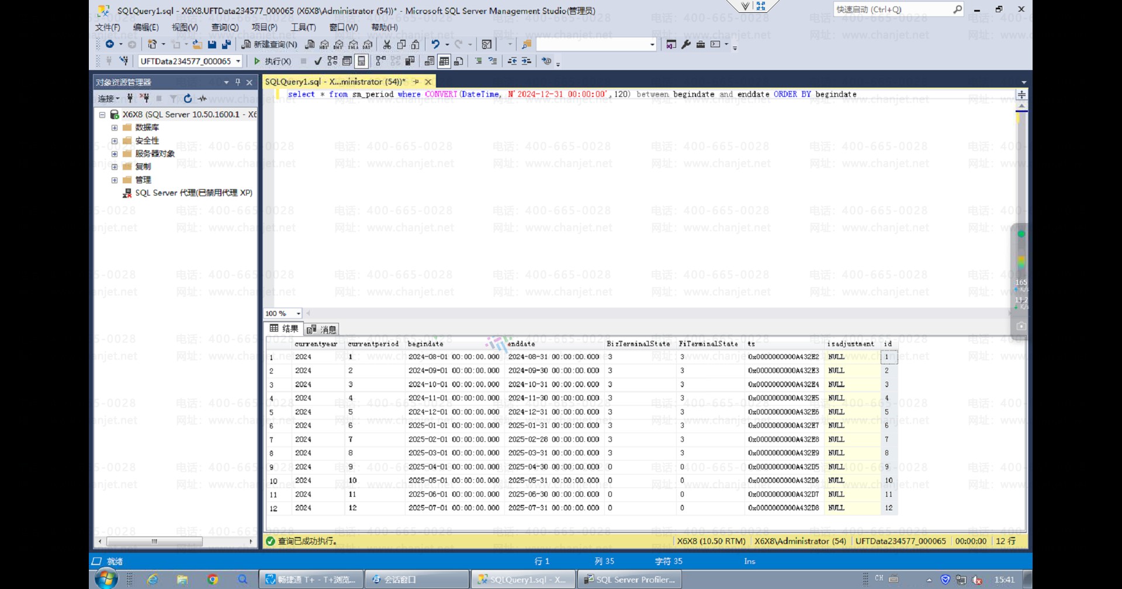The image size is (1122, 589).
Task: Toggle Results to Grid button
Action: [x=444, y=61]
